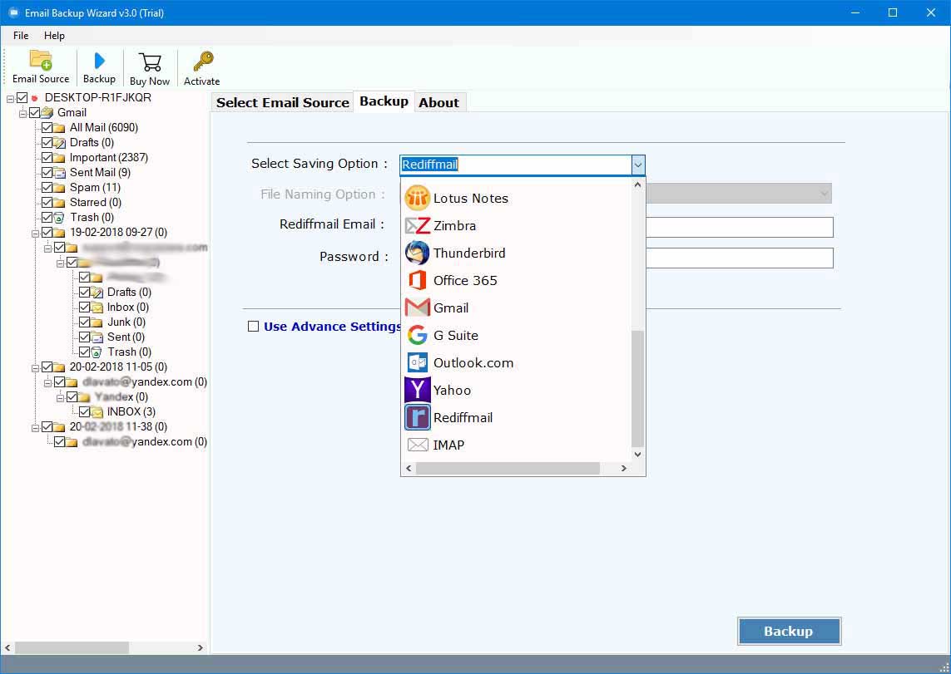Open the File menu
This screenshot has width=951, height=674.
pos(21,36)
